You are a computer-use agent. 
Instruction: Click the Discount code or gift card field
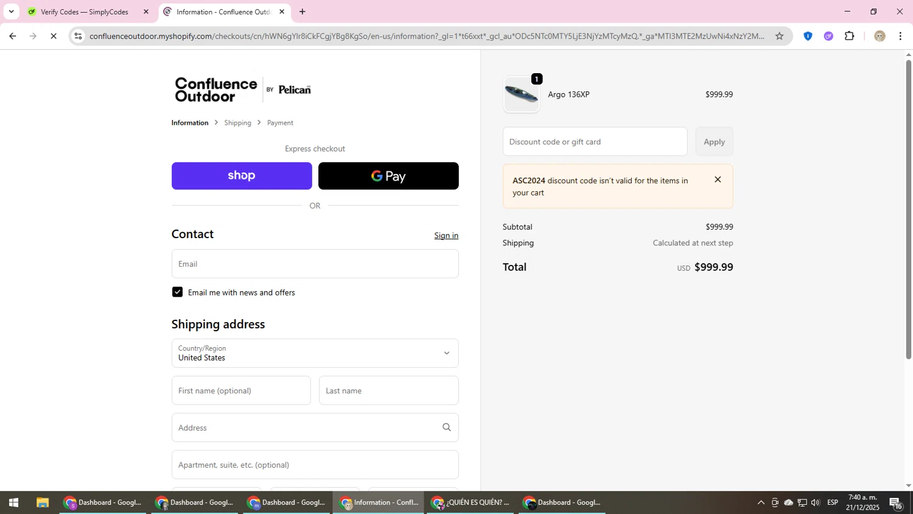tap(595, 141)
